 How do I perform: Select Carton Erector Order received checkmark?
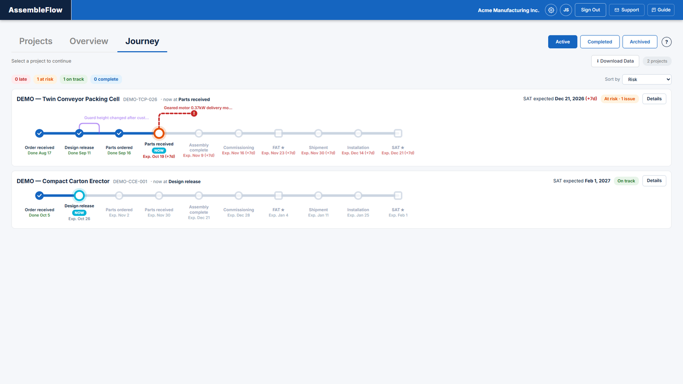coord(39,195)
